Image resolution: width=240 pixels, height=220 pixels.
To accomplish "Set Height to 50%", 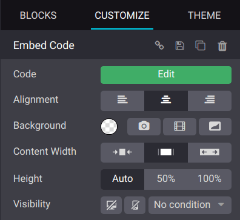I will (x=166, y=180).
